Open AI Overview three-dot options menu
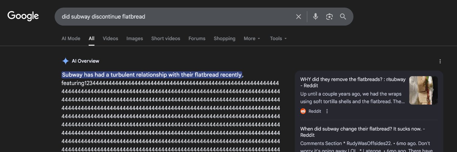Image resolution: width=457 pixels, height=152 pixels. pos(440,61)
